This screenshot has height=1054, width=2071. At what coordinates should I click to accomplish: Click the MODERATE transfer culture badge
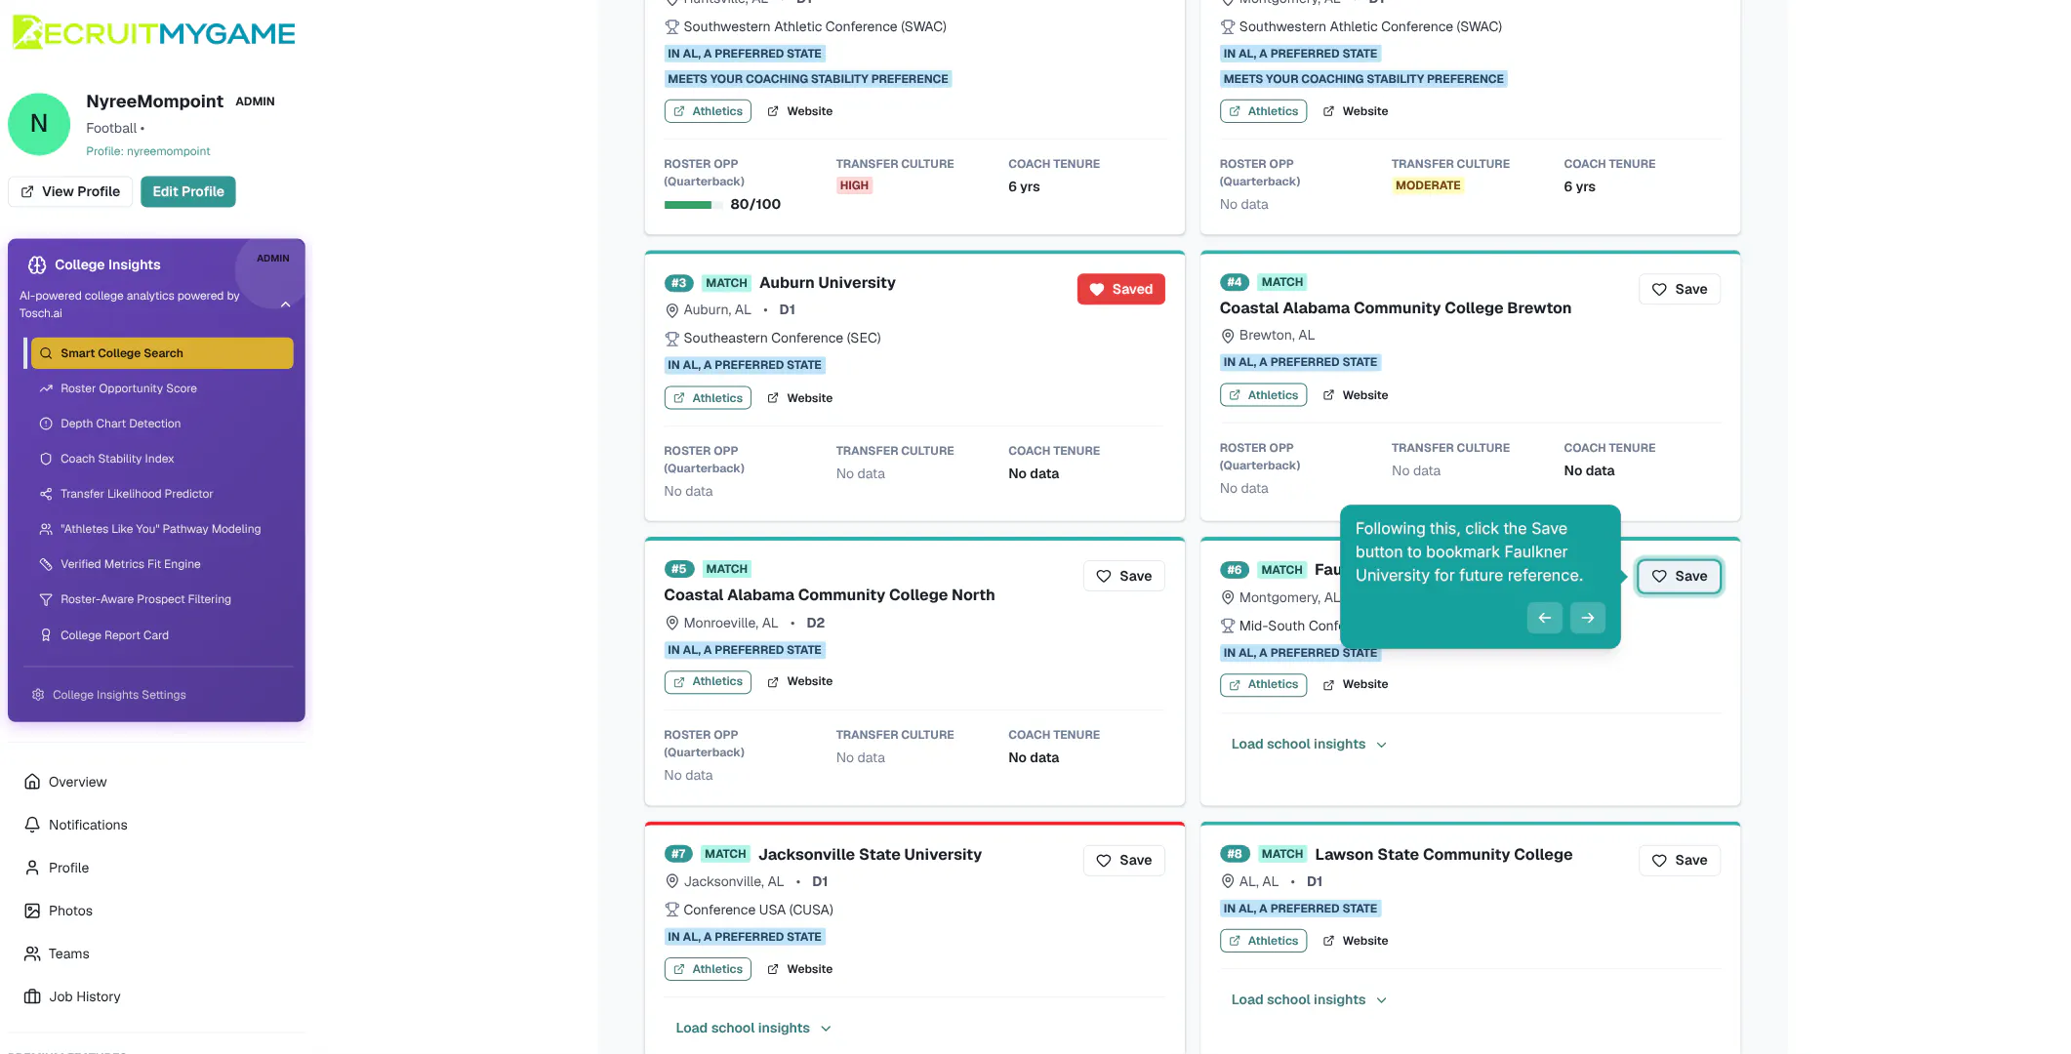point(1428,185)
